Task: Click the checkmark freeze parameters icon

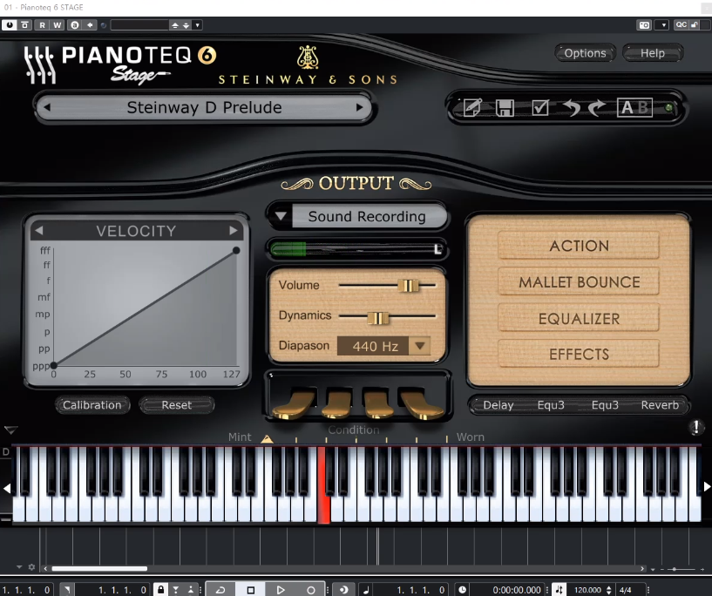Action: coord(540,107)
